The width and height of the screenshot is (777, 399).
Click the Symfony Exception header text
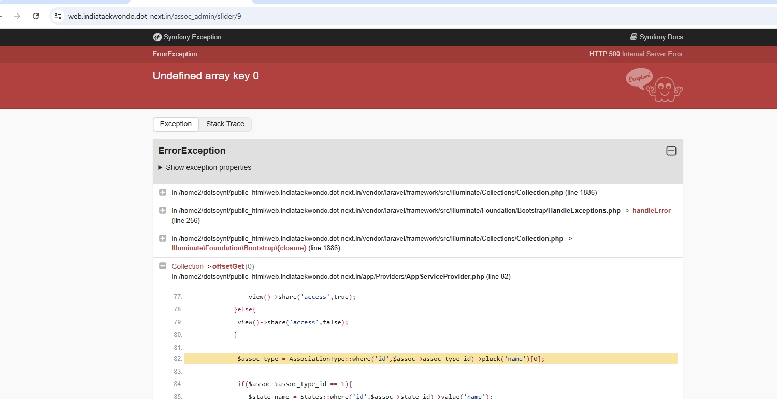(192, 37)
